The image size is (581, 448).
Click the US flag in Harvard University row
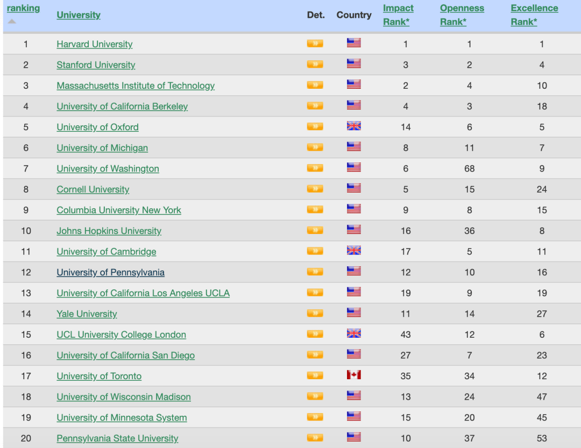coord(354,43)
